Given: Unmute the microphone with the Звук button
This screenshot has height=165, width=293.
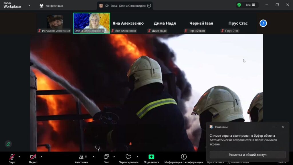Looking at the screenshot, I should tap(12, 157).
